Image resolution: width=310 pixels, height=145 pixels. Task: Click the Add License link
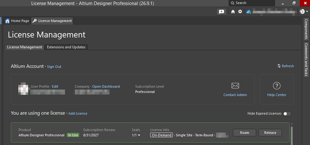[78, 113]
